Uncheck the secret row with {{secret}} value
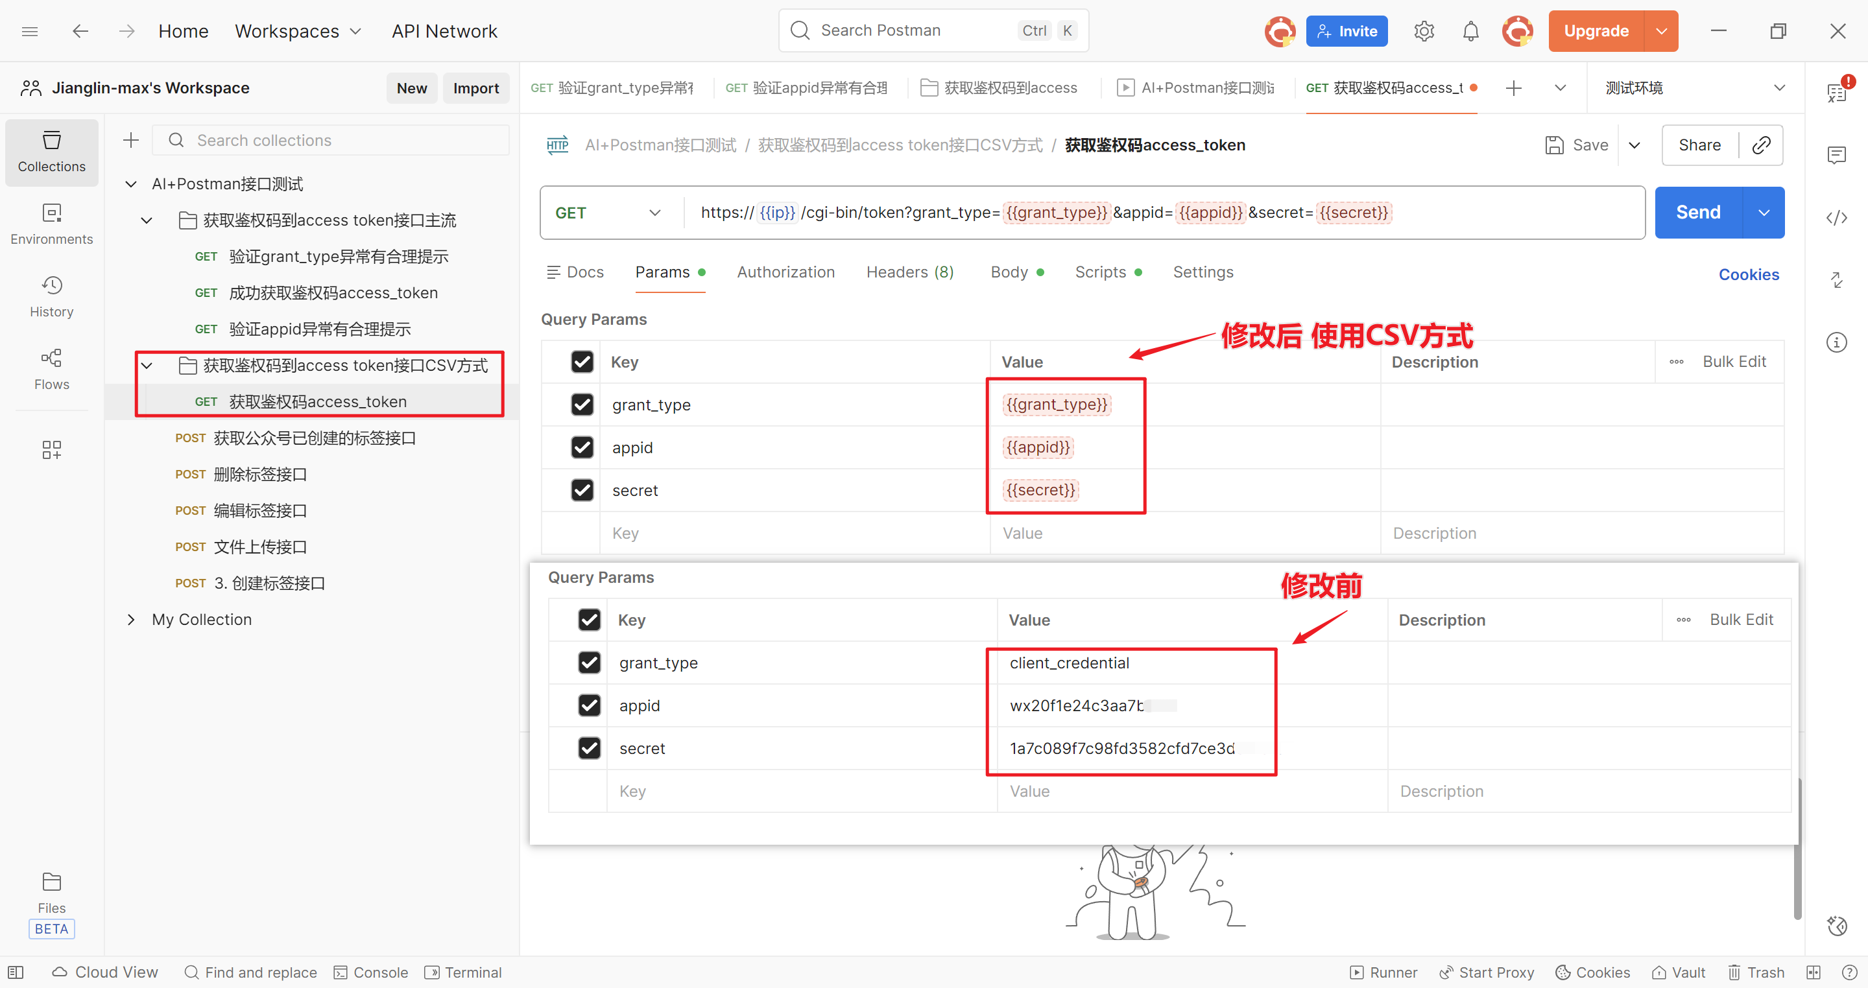This screenshot has height=988, width=1868. pos(582,490)
